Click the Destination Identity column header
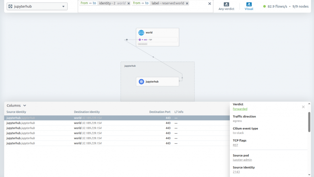314x177 pixels. pyautogui.click(x=87, y=112)
